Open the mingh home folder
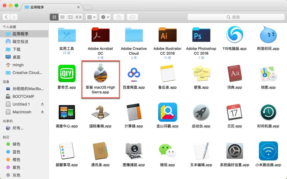This screenshot has width=287, height=179. coord(24,65)
